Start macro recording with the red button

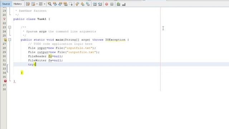pyautogui.click(x=107, y=4)
